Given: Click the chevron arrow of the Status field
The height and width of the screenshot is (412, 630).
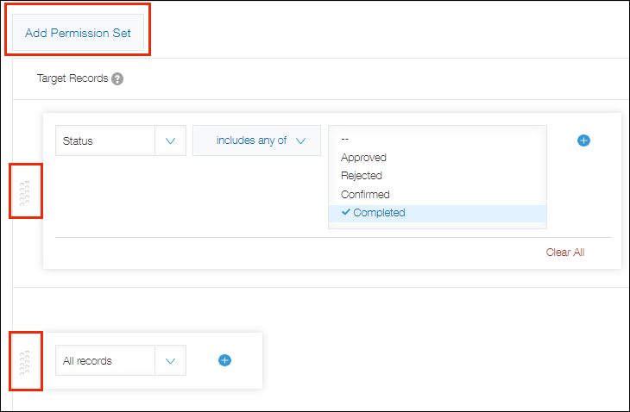Looking at the screenshot, I should pyautogui.click(x=170, y=140).
